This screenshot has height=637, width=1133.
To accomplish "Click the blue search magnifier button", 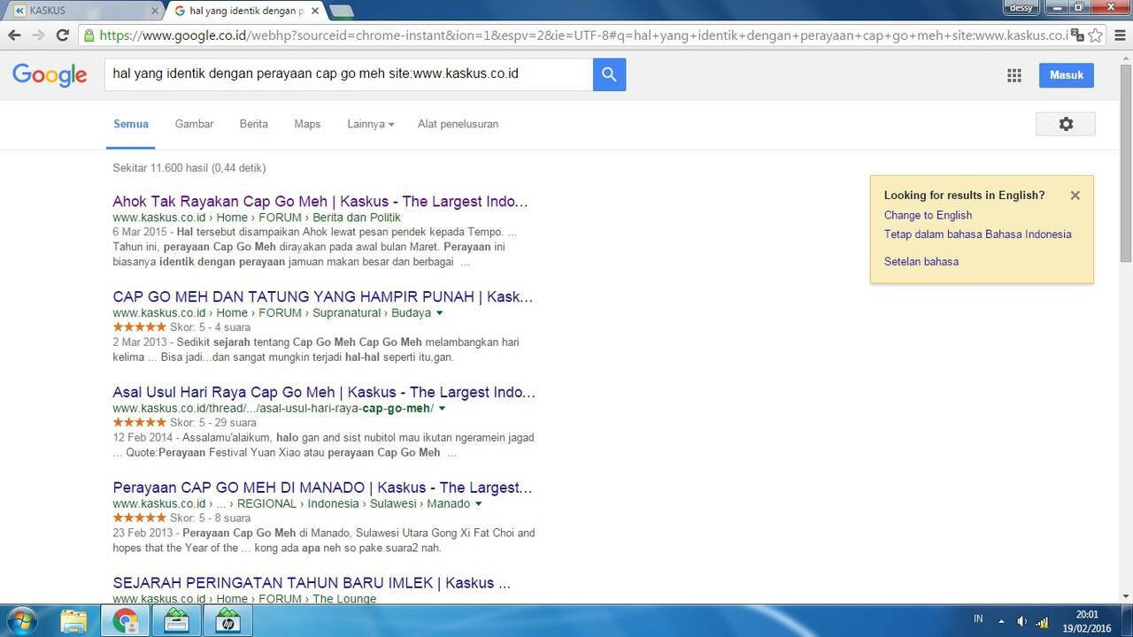I will (x=609, y=74).
